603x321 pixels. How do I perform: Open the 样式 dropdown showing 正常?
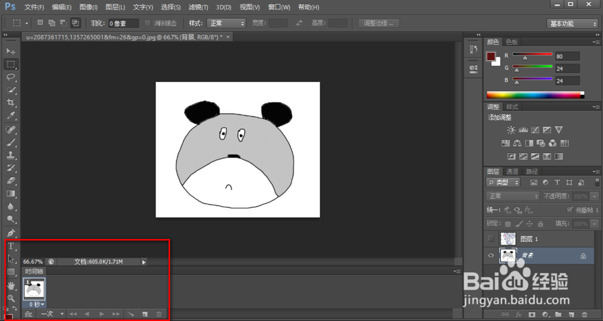(226, 23)
